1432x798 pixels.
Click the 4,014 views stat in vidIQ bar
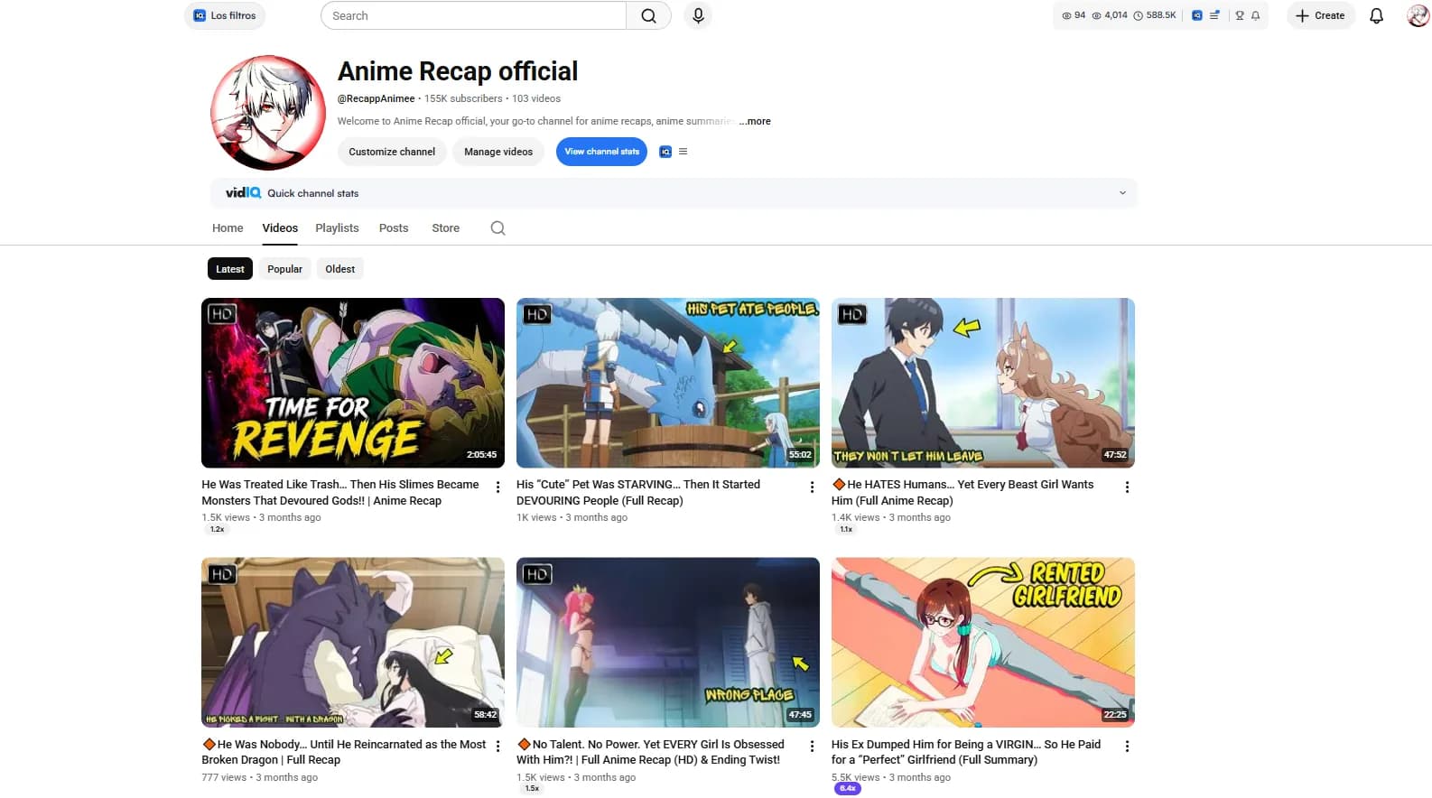(1110, 15)
